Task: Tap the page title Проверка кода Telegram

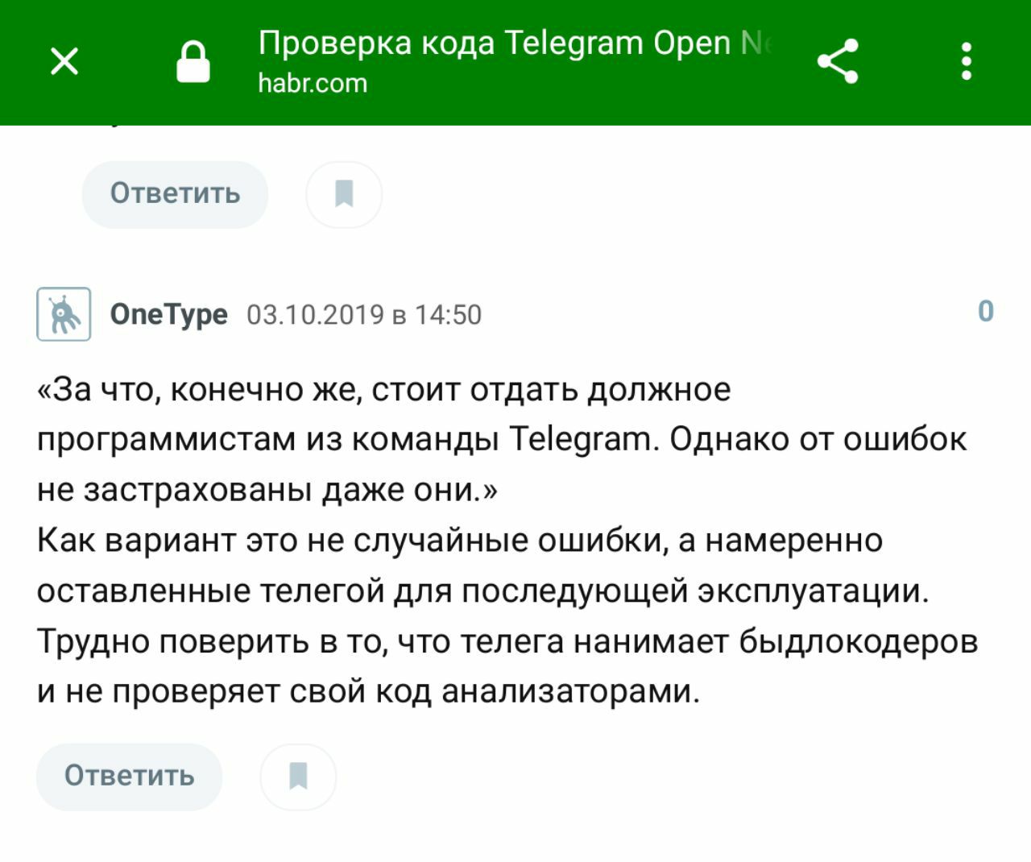Action: point(514,44)
